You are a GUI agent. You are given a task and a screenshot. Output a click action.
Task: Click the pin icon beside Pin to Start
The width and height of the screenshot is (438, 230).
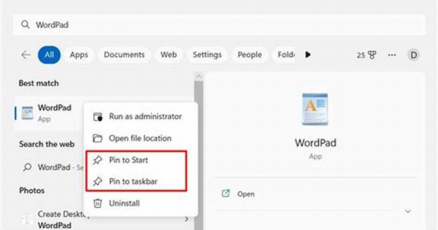(97, 160)
